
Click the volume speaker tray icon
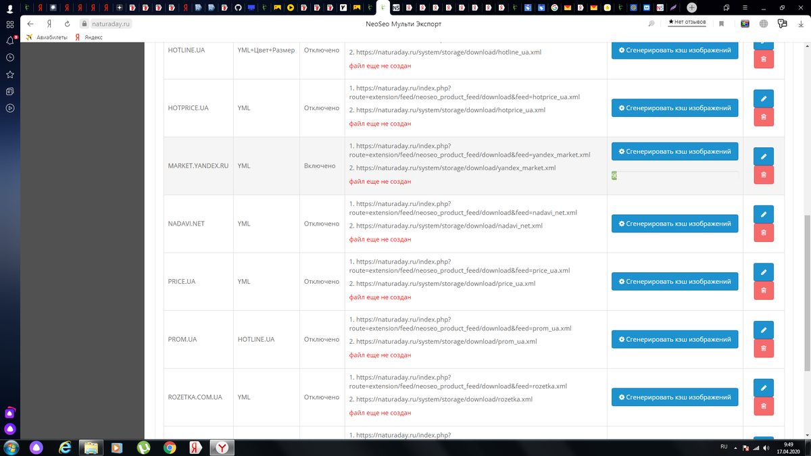click(766, 447)
